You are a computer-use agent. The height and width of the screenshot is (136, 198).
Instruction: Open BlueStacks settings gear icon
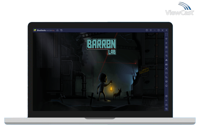click(166, 96)
